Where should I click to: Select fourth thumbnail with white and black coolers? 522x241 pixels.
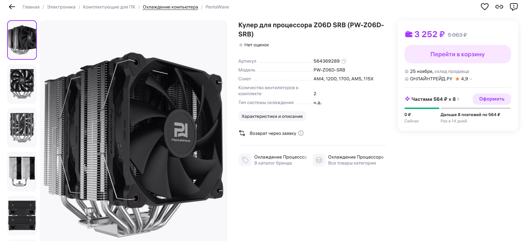click(22, 172)
